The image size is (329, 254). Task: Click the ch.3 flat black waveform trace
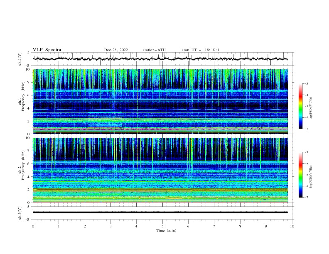[x=160, y=212]
